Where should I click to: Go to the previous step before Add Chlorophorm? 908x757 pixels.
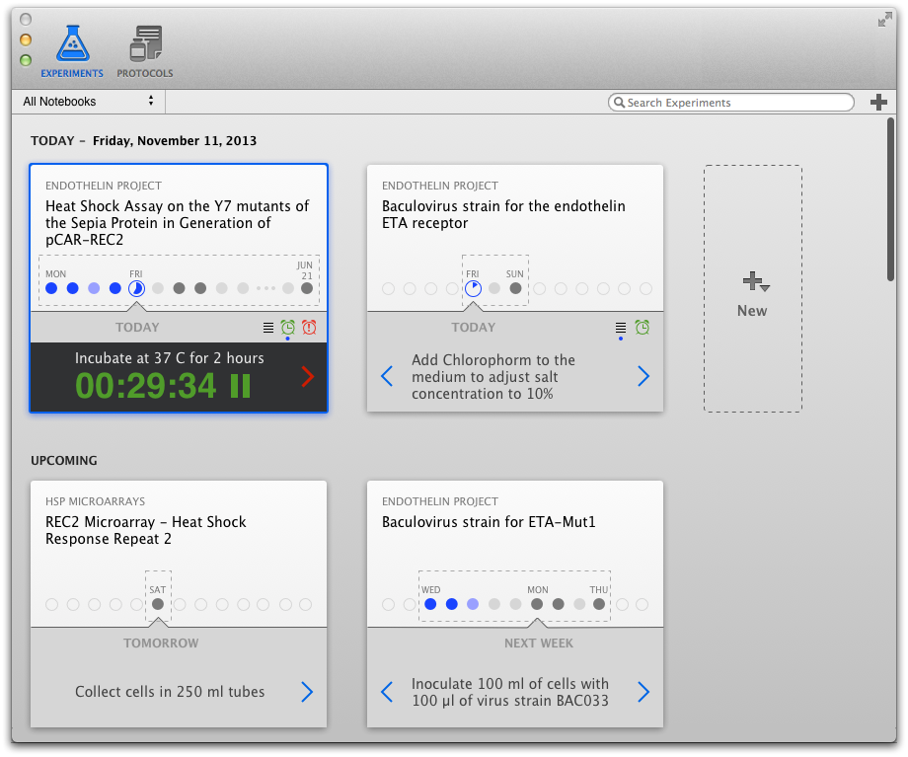coord(388,376)
